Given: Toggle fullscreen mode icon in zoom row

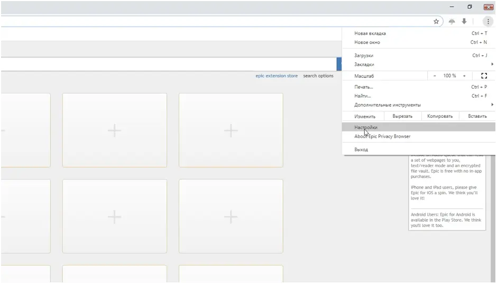Looking at the screenshot, I should (x=484, y=76).
